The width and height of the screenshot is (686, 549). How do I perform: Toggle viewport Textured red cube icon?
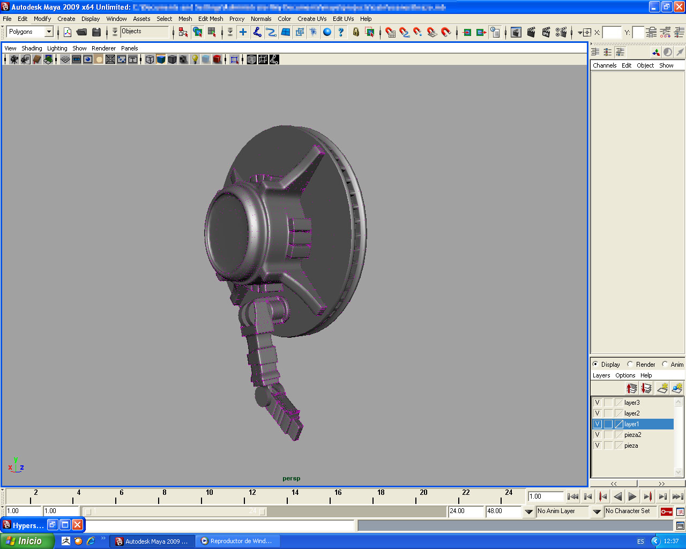[217, 60]
